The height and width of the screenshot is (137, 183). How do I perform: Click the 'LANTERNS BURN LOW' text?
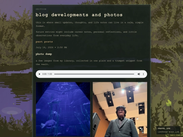pos(168,132)
